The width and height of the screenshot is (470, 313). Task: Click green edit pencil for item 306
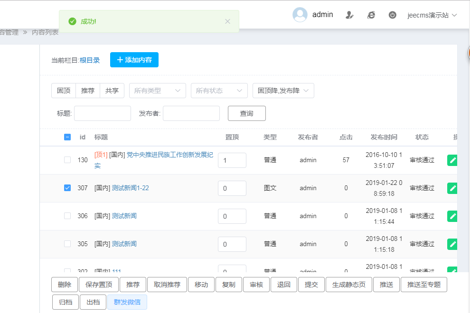[452, 216]
